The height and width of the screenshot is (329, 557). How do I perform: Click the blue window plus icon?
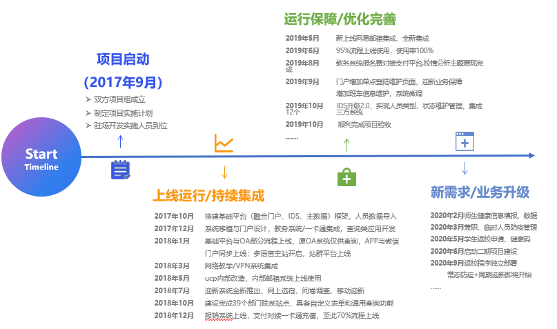(x=465, y=141)
